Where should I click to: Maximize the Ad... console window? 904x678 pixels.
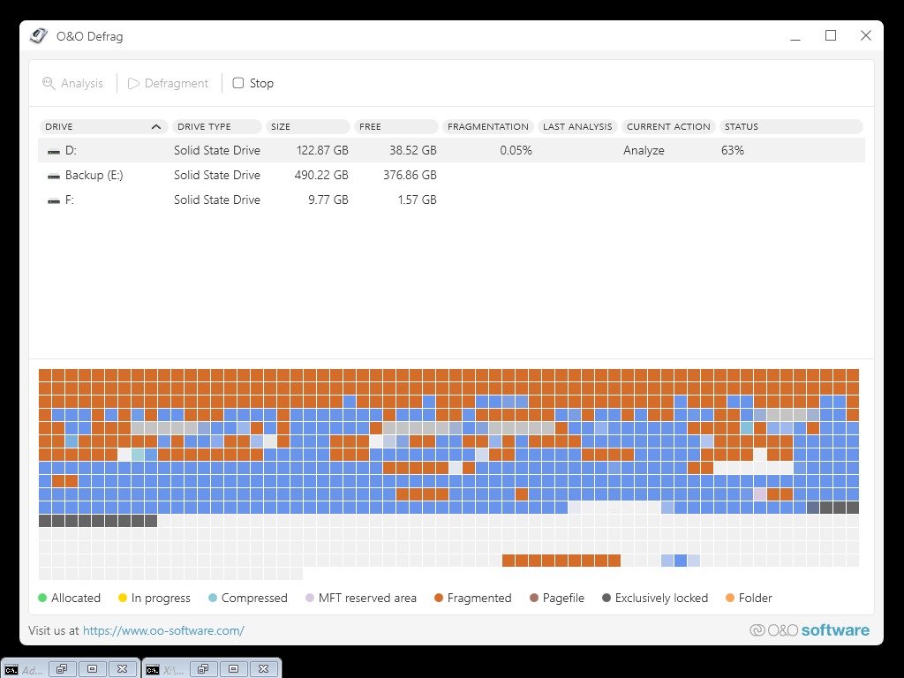(x=92, y=669)
